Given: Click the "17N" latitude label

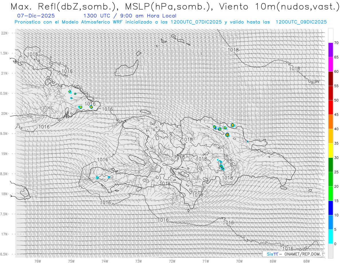Looking at the screenshot, I should point(4,234).
